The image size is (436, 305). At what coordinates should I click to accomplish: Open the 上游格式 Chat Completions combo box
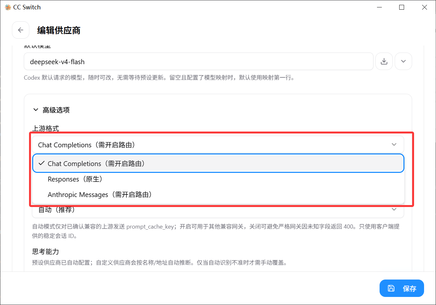point(218,144)
